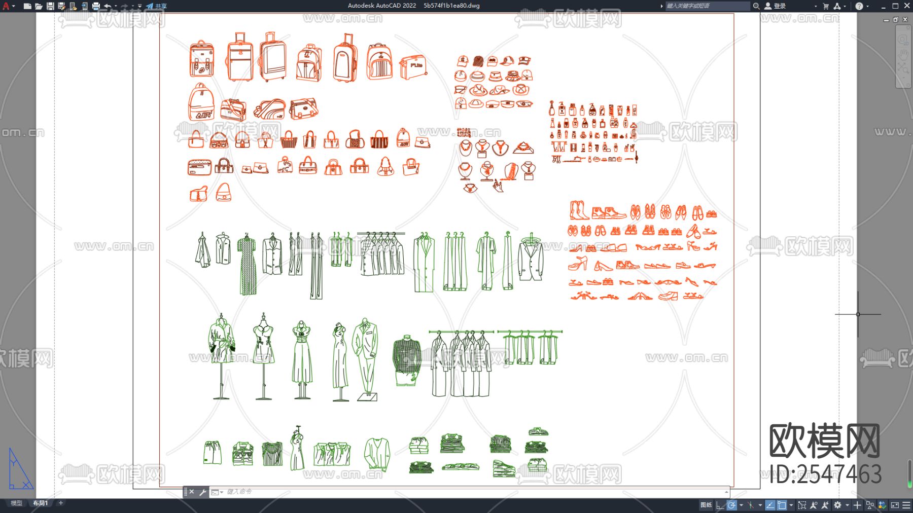This screenshot has height=513, width=913.
Task: Open Object Snap settings dropdown
Action: [x=791, y=505]
